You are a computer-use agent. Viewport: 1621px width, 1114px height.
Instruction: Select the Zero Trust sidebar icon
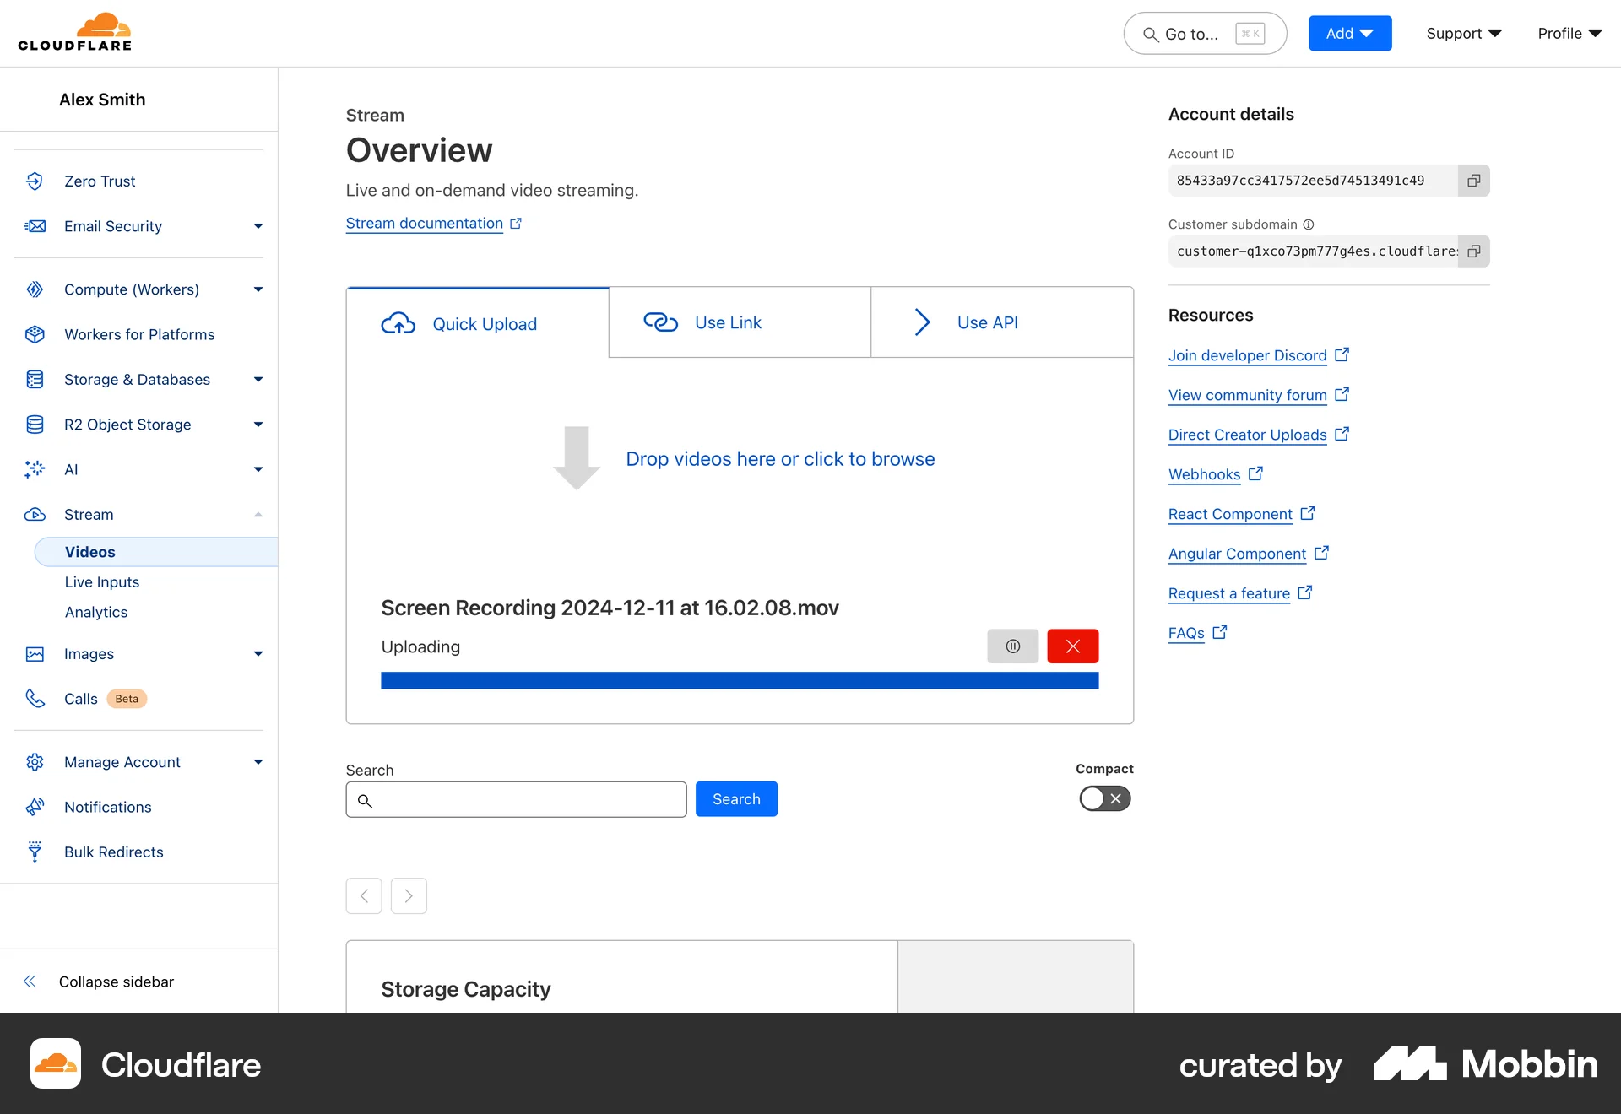click(x=35, y=181)
